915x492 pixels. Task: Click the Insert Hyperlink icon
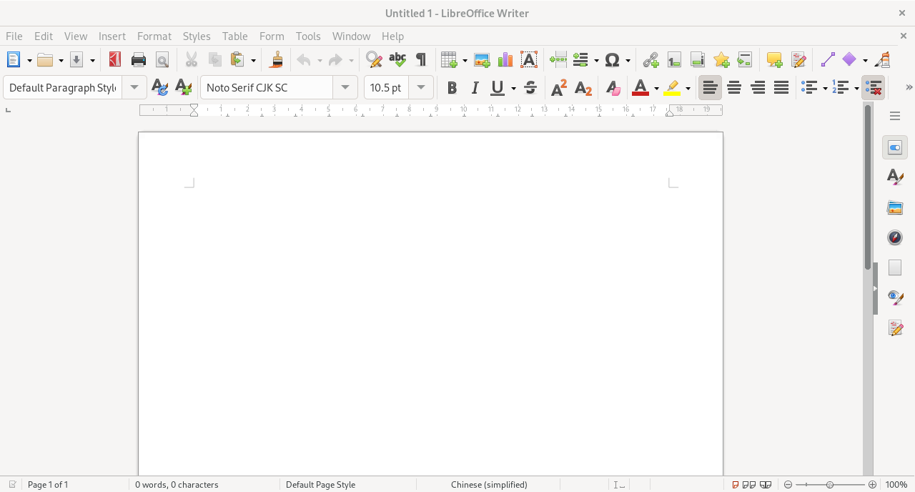pyautogui.click(x=651, y=60)
